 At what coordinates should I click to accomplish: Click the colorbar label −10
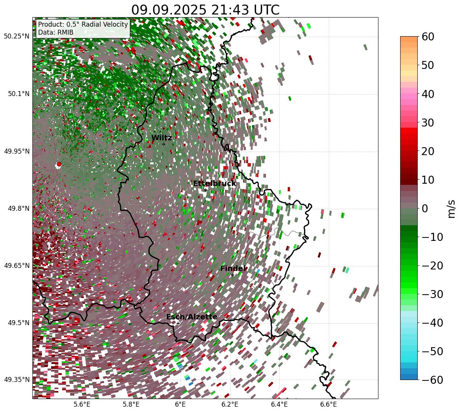pos(433,237)
